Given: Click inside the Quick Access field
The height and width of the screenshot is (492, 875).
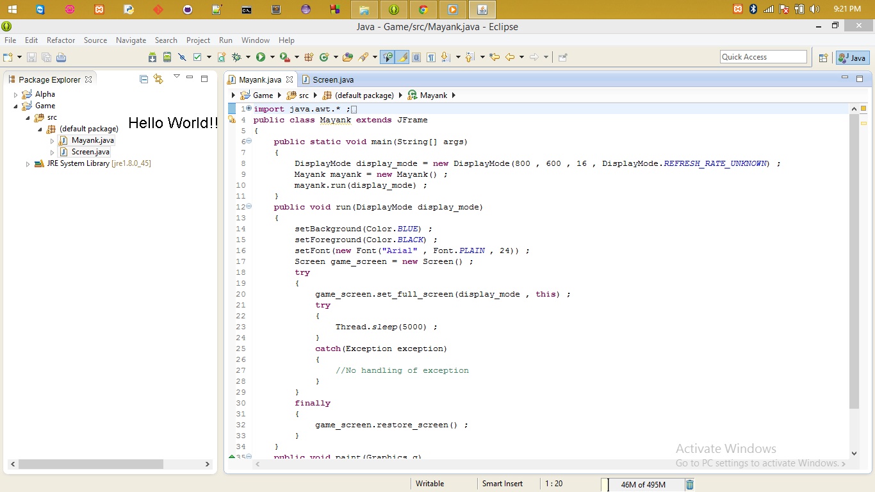Looking at the screenshot, I should click(x=764, y=56).
